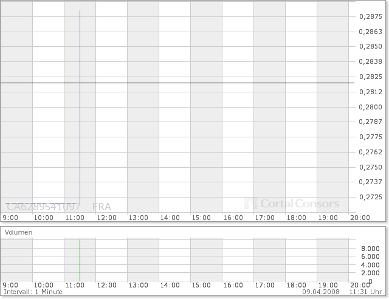Screen dimensions: 389x299
Task: Click 10:00 on the price chart time axis
Action: coord(43,218)
